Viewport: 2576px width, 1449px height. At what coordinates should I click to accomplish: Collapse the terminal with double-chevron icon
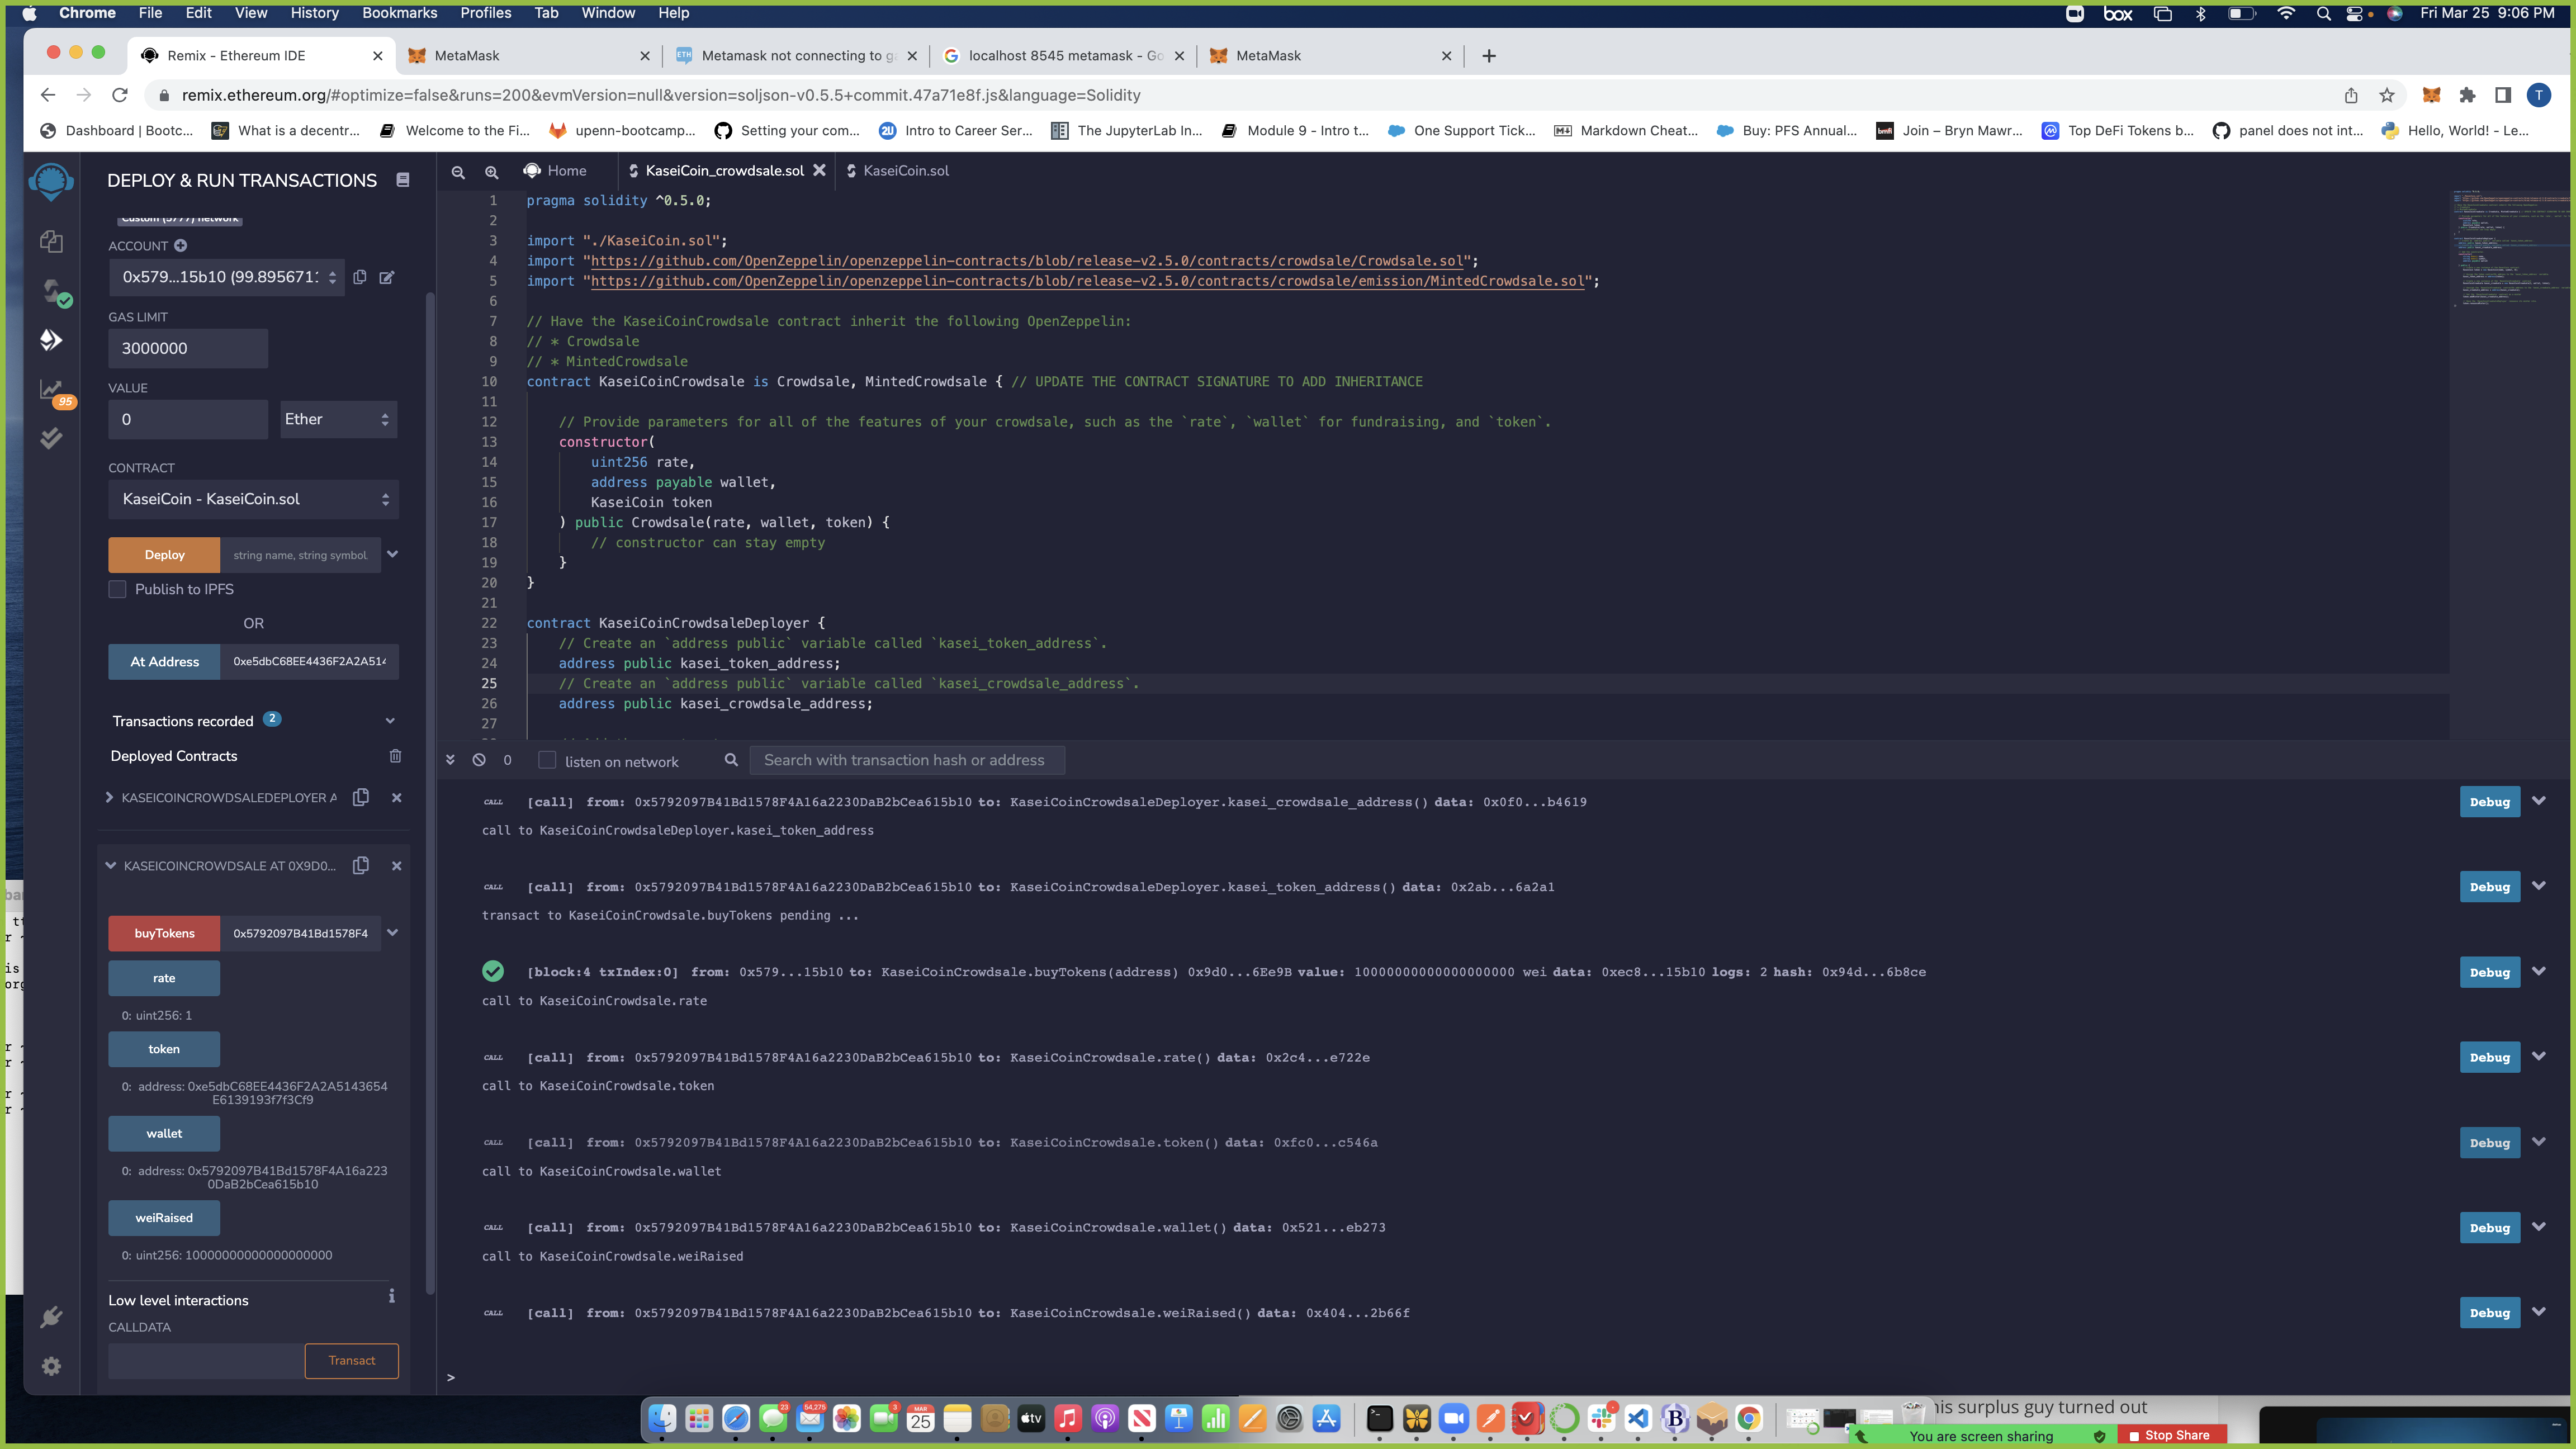coord(450,760)
